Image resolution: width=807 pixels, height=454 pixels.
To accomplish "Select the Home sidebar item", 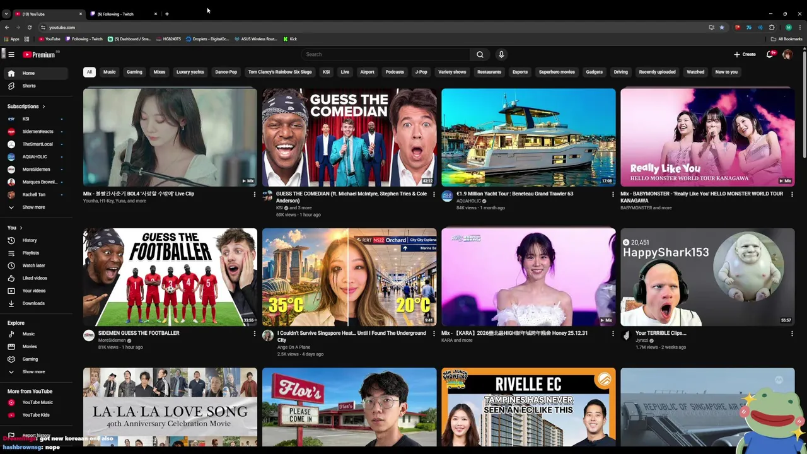I will [x=35, y=73].
